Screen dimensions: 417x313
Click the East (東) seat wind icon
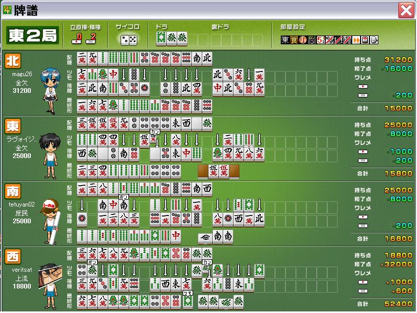[x=13, y=125]
